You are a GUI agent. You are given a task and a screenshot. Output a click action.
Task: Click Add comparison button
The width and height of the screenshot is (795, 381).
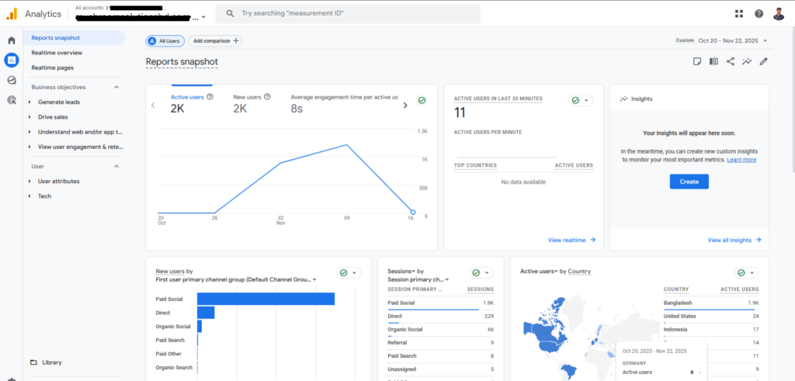tap(215, 41)
